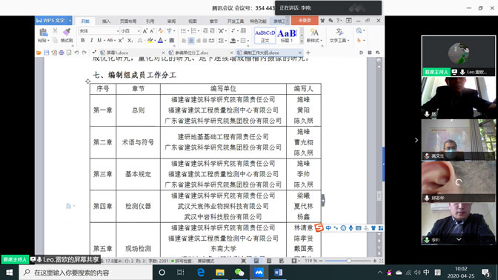The width and height of the screenshot is (498, 280).
Task: Click the Save quick-access icon
Action: click(47, 53)
